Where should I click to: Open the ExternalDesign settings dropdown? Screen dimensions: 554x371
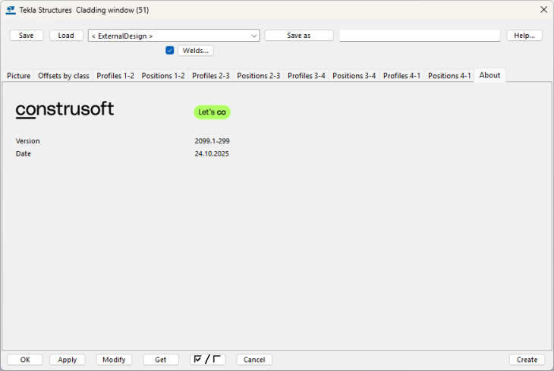(174, 36)
